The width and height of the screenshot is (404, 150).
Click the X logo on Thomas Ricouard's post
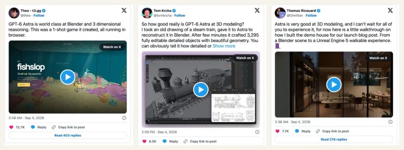coord(390,10)
